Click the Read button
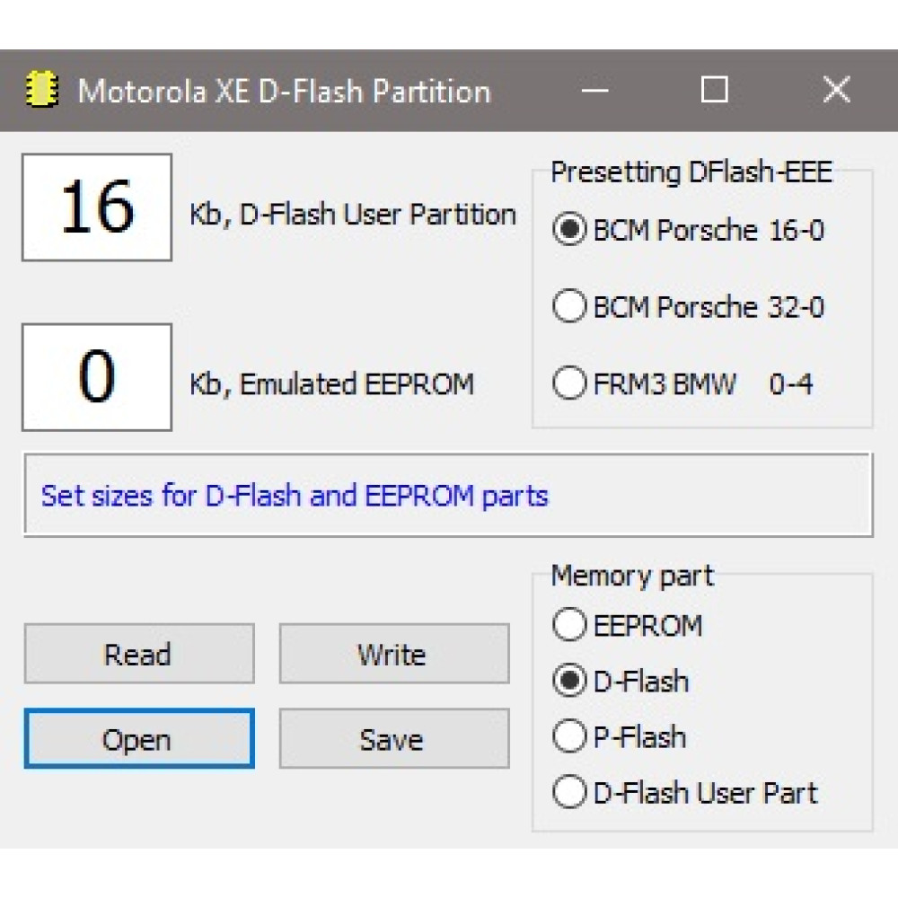Screen dimensions: 898x898 pyautogui.click(x=139, y=654)
